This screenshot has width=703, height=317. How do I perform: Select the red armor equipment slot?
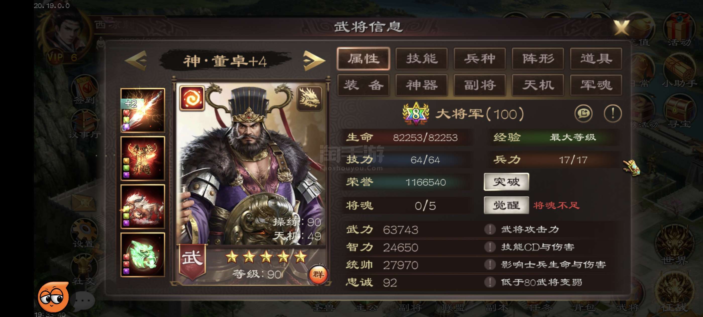click(x=143, y=158)
